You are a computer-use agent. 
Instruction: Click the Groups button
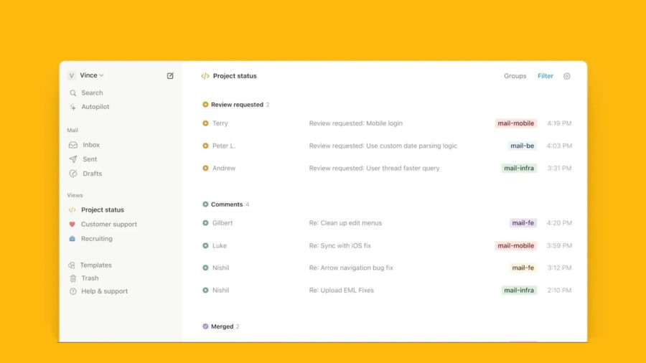tap(515, 76)
